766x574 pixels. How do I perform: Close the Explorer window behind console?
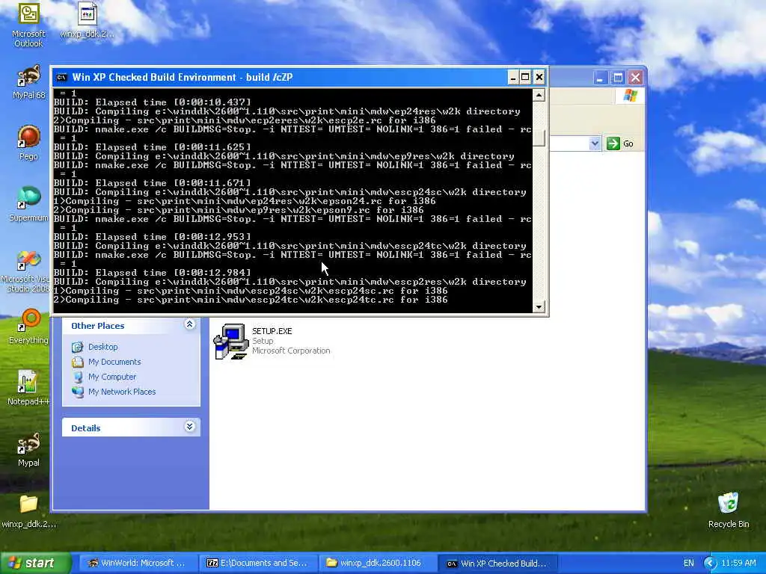[x=636, y=78]
